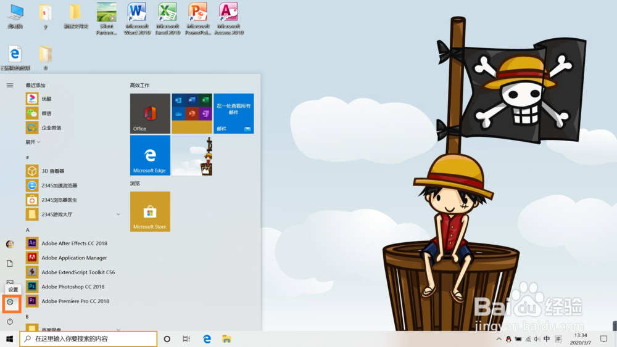Open the Documents icon in Start sidebar

tap(10, 263)
